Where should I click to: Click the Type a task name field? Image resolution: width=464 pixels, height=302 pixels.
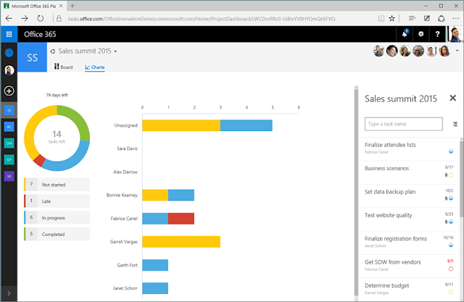(404, 124)
